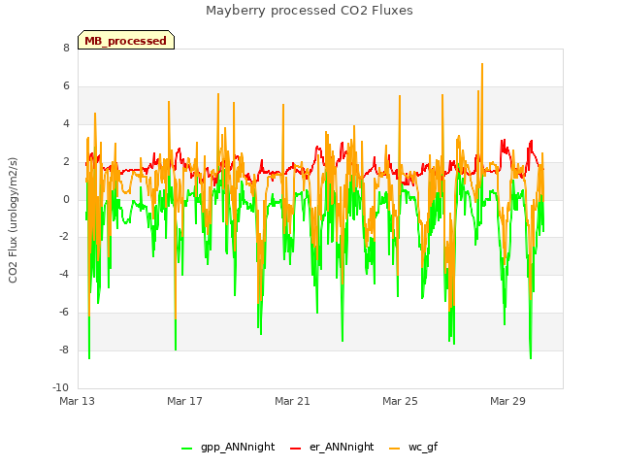The image size is (621, 466).
Task: Click the y-axis value 0
Action: click(x=66, y=200)
